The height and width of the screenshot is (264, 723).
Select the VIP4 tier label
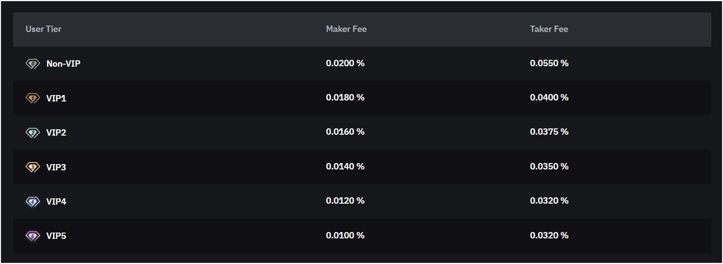pos(56,201)
